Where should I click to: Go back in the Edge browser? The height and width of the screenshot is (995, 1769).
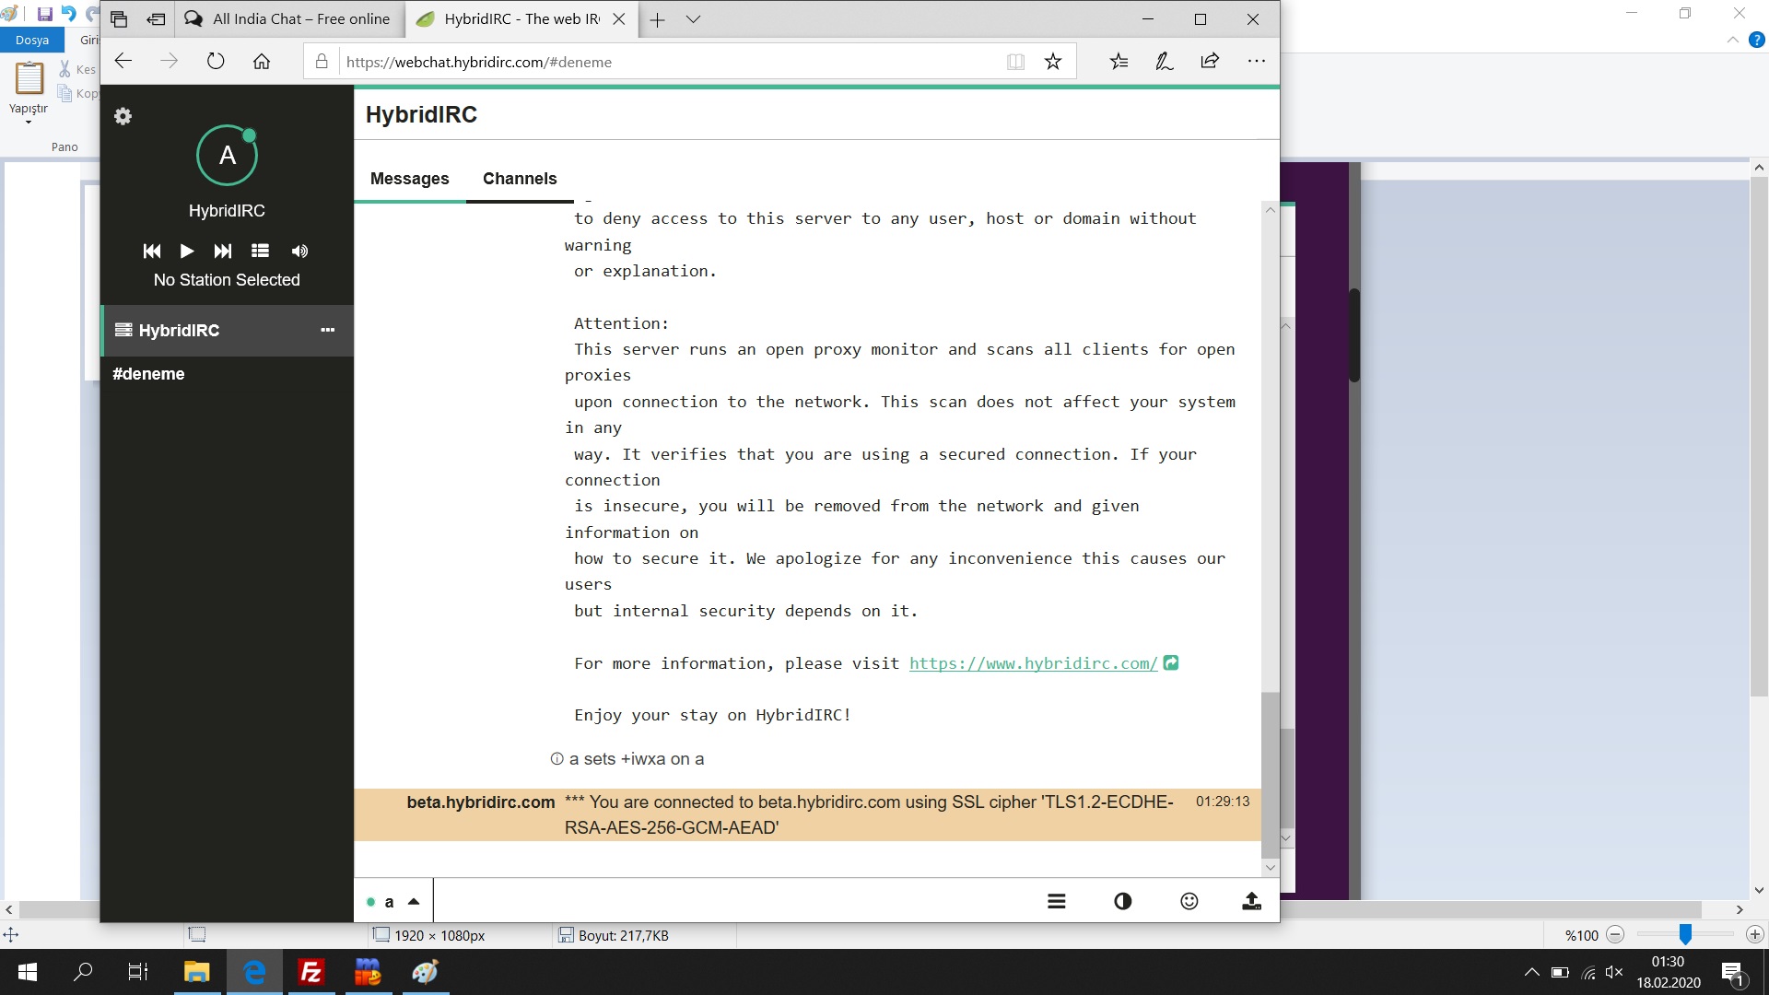pos(123,62)
